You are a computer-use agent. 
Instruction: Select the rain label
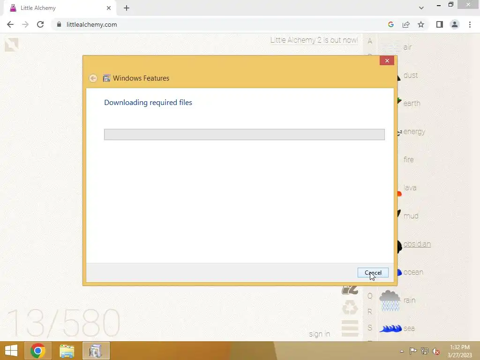(x=409, y=300)
